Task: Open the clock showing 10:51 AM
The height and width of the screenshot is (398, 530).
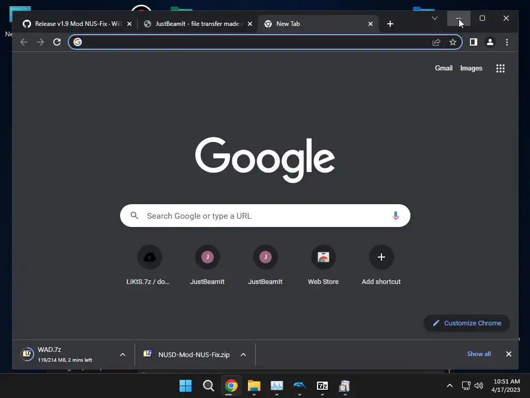Action: 506,386
